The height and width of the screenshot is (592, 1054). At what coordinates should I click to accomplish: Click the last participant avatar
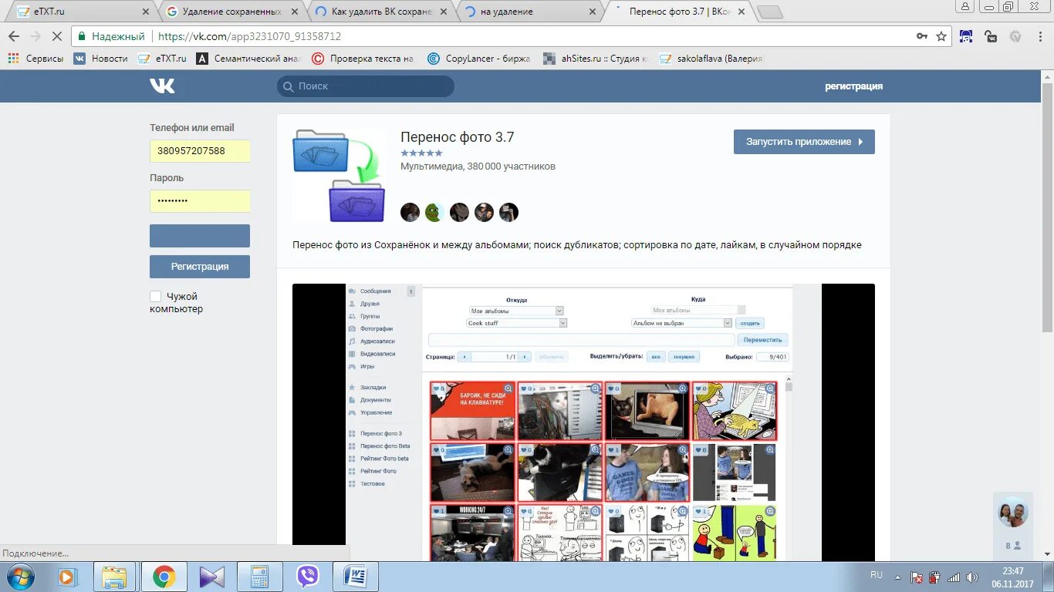click(508, 212)
